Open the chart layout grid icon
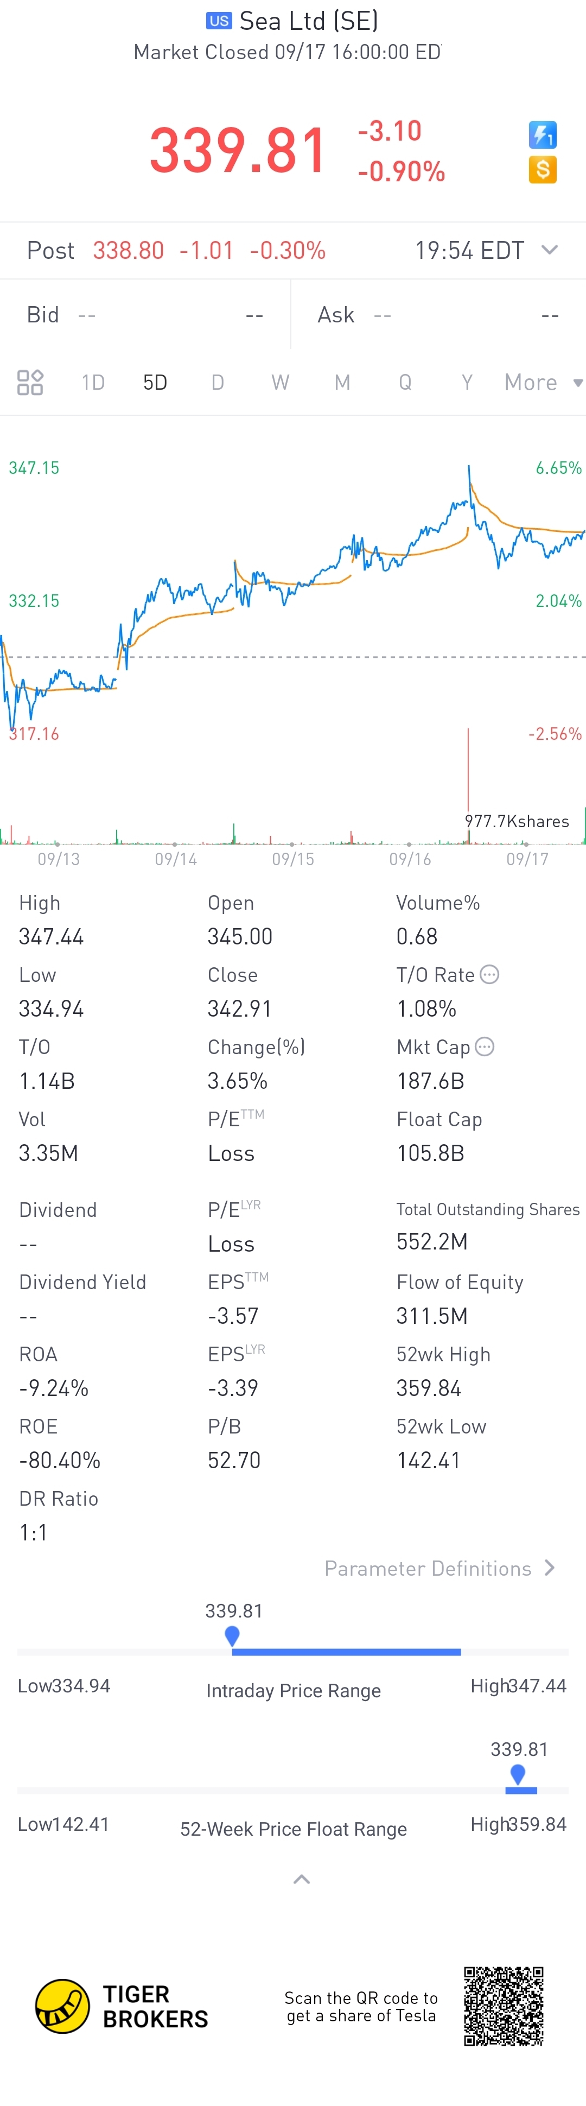This screenshot has height=2106, width=586. point(30,383)
